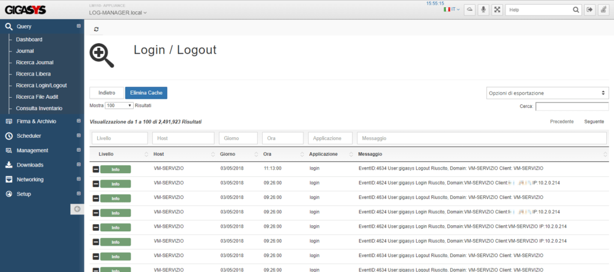The width and height of the screenshot is (614, 272).
Task: Click the cloud icon in the top bar
Action: pyautogui.click(x=469, y=10)
